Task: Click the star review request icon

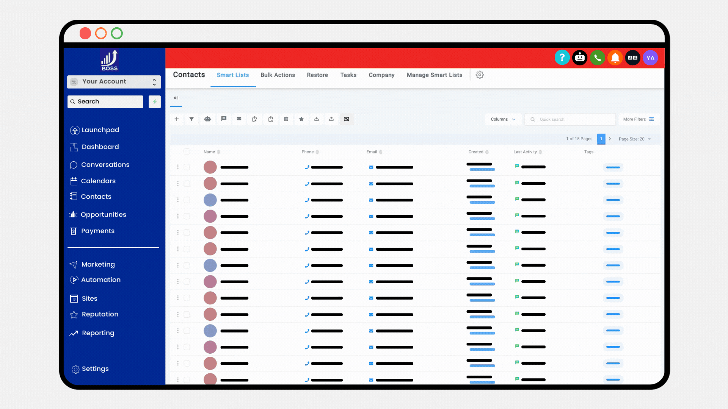Action: click(301, 119)
